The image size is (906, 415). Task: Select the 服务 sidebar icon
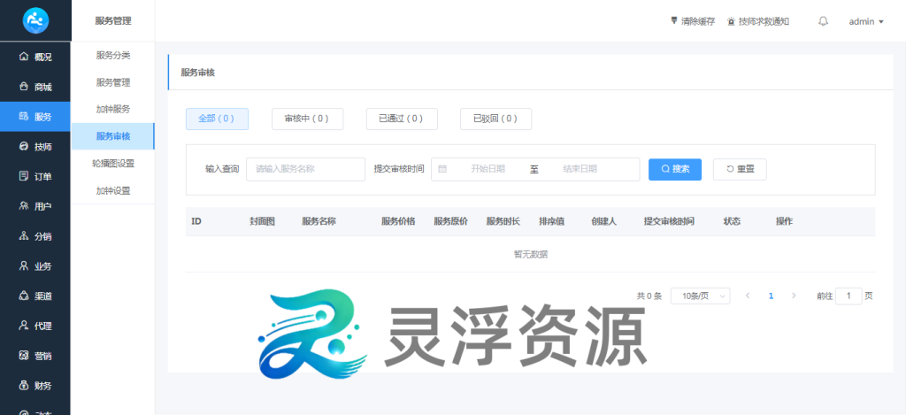coord(24,117)
